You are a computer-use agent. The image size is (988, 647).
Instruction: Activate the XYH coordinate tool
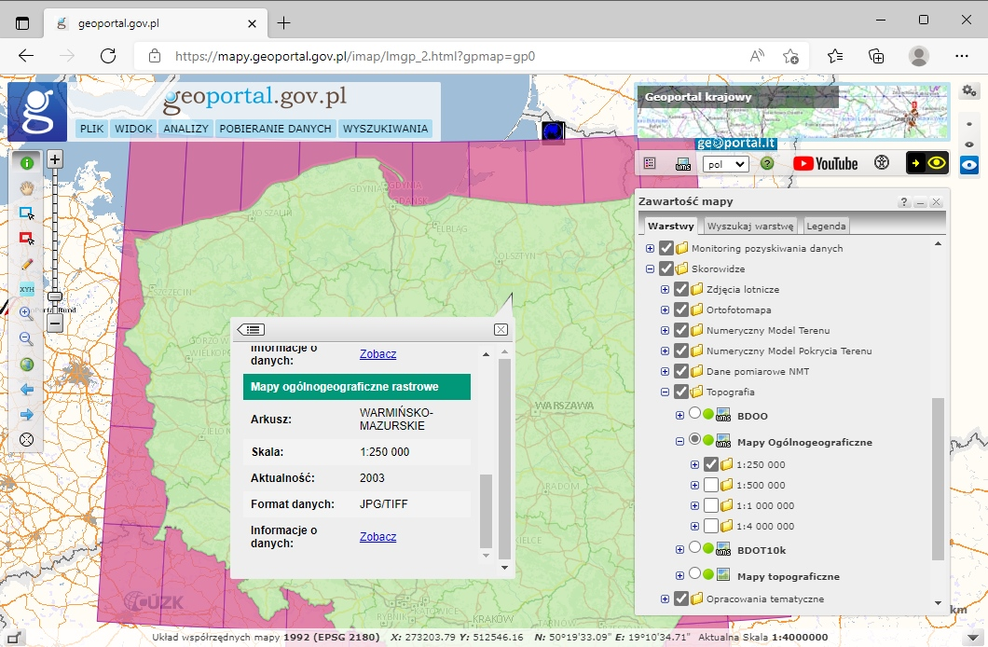pyautogui.click(x=26, y=288)
